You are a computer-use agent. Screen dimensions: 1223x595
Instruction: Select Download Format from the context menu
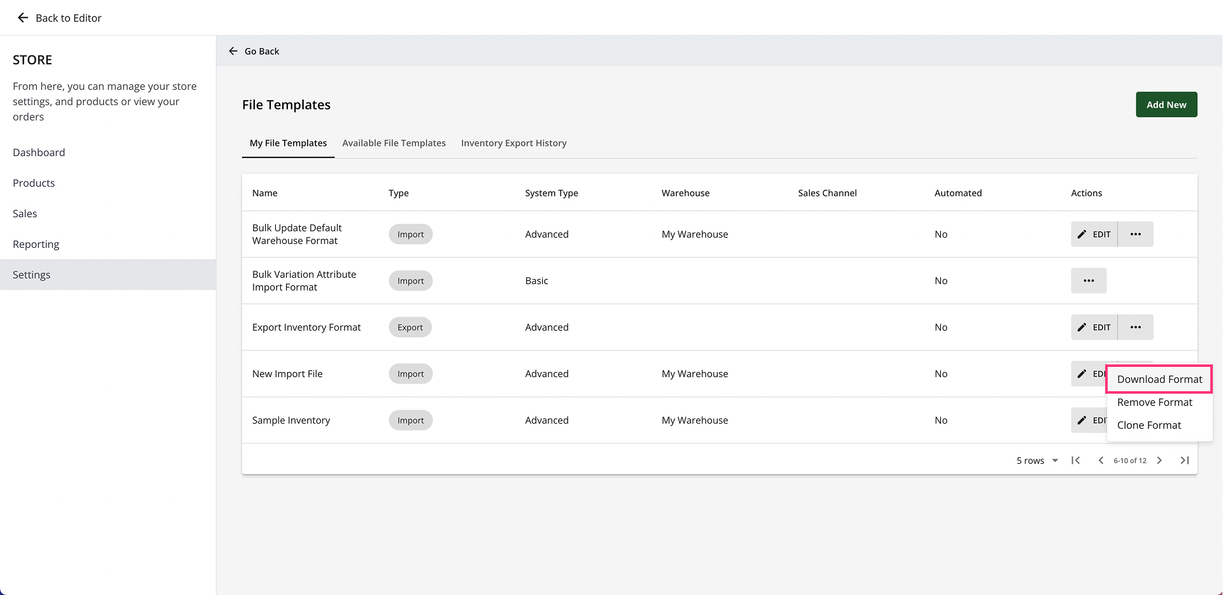[1159, 379]
